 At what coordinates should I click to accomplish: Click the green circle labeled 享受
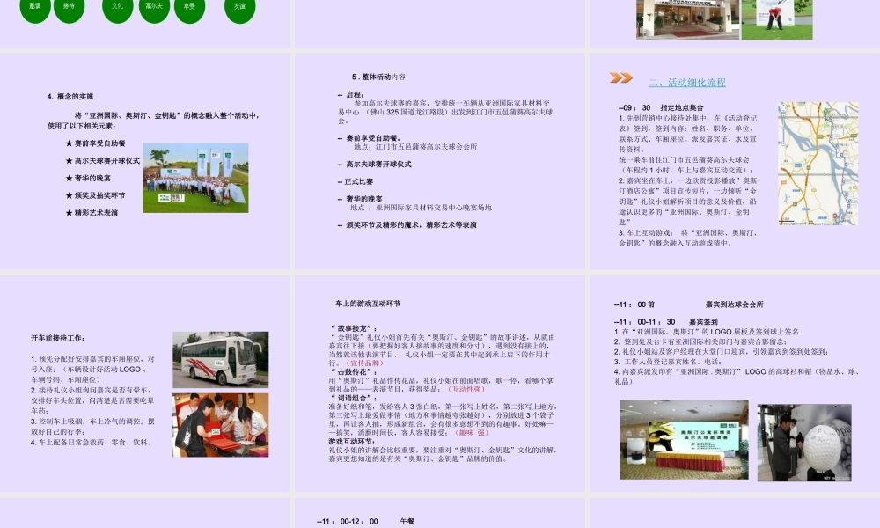190,8
